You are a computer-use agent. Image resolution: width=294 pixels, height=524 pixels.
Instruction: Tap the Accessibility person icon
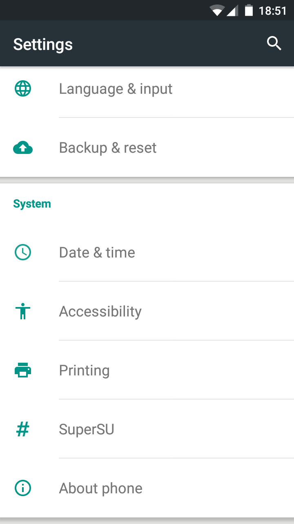(23, 311)
